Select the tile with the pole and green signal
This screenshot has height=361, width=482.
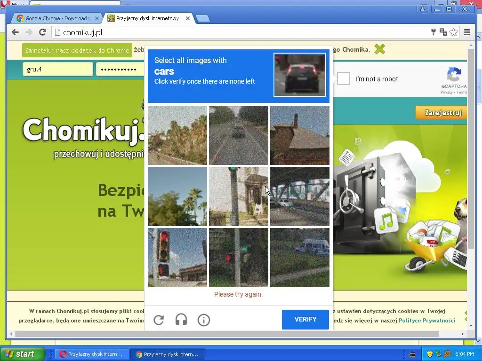pyautogui.click(x=239, y=196)
